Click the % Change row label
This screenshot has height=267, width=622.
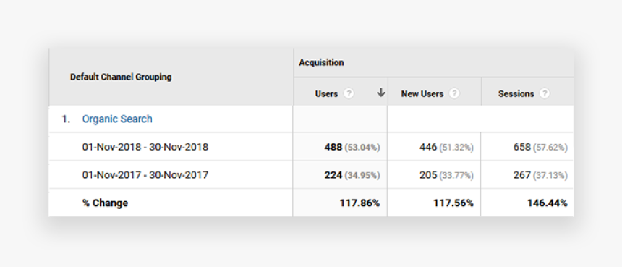coord(105,203)
